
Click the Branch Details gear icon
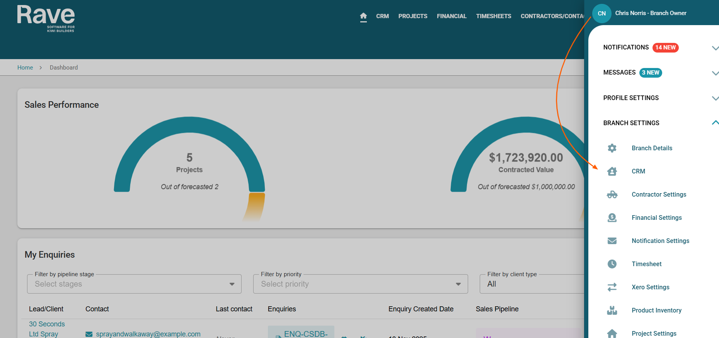click(x=612, y=148)
